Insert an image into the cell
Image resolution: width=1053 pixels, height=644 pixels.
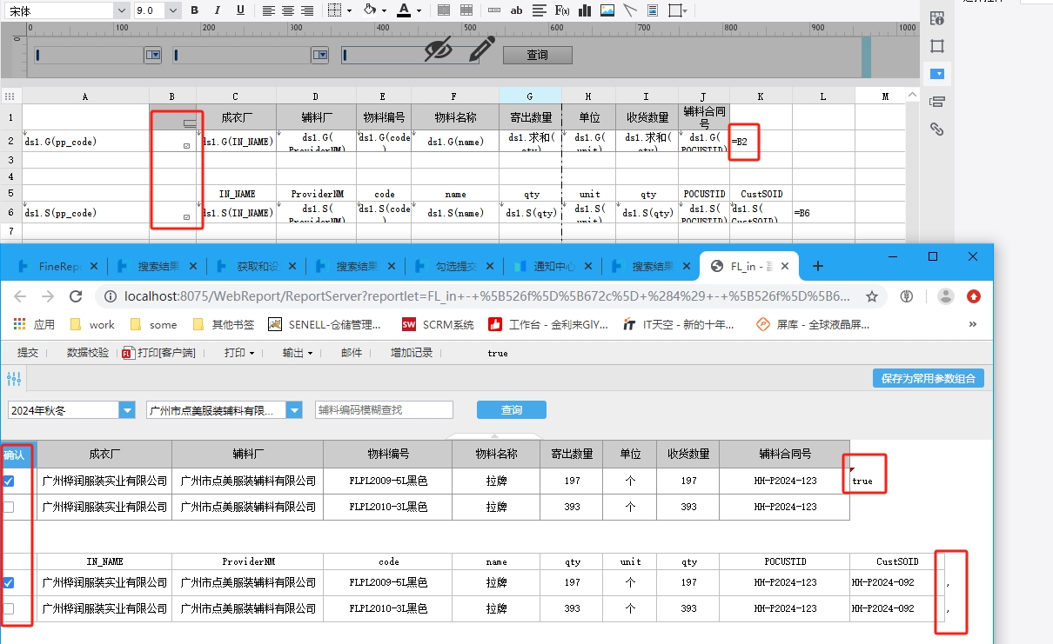[x=607, y=10]
